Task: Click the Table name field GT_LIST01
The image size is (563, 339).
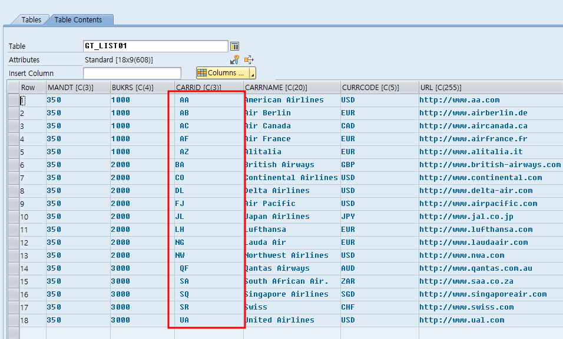Action: [x=155, y=46]
